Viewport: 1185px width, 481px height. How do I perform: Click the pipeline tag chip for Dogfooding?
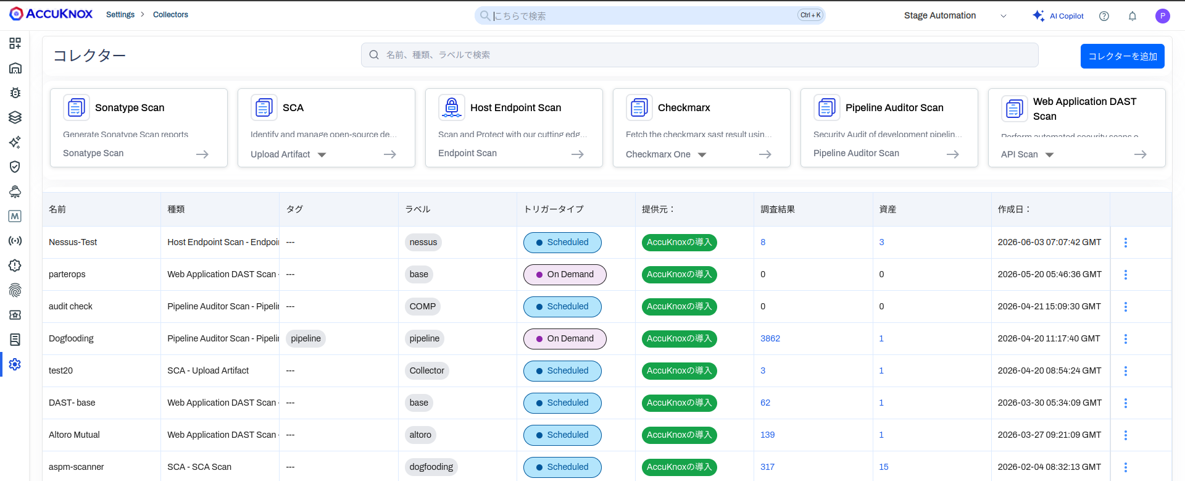pos(306,338)
